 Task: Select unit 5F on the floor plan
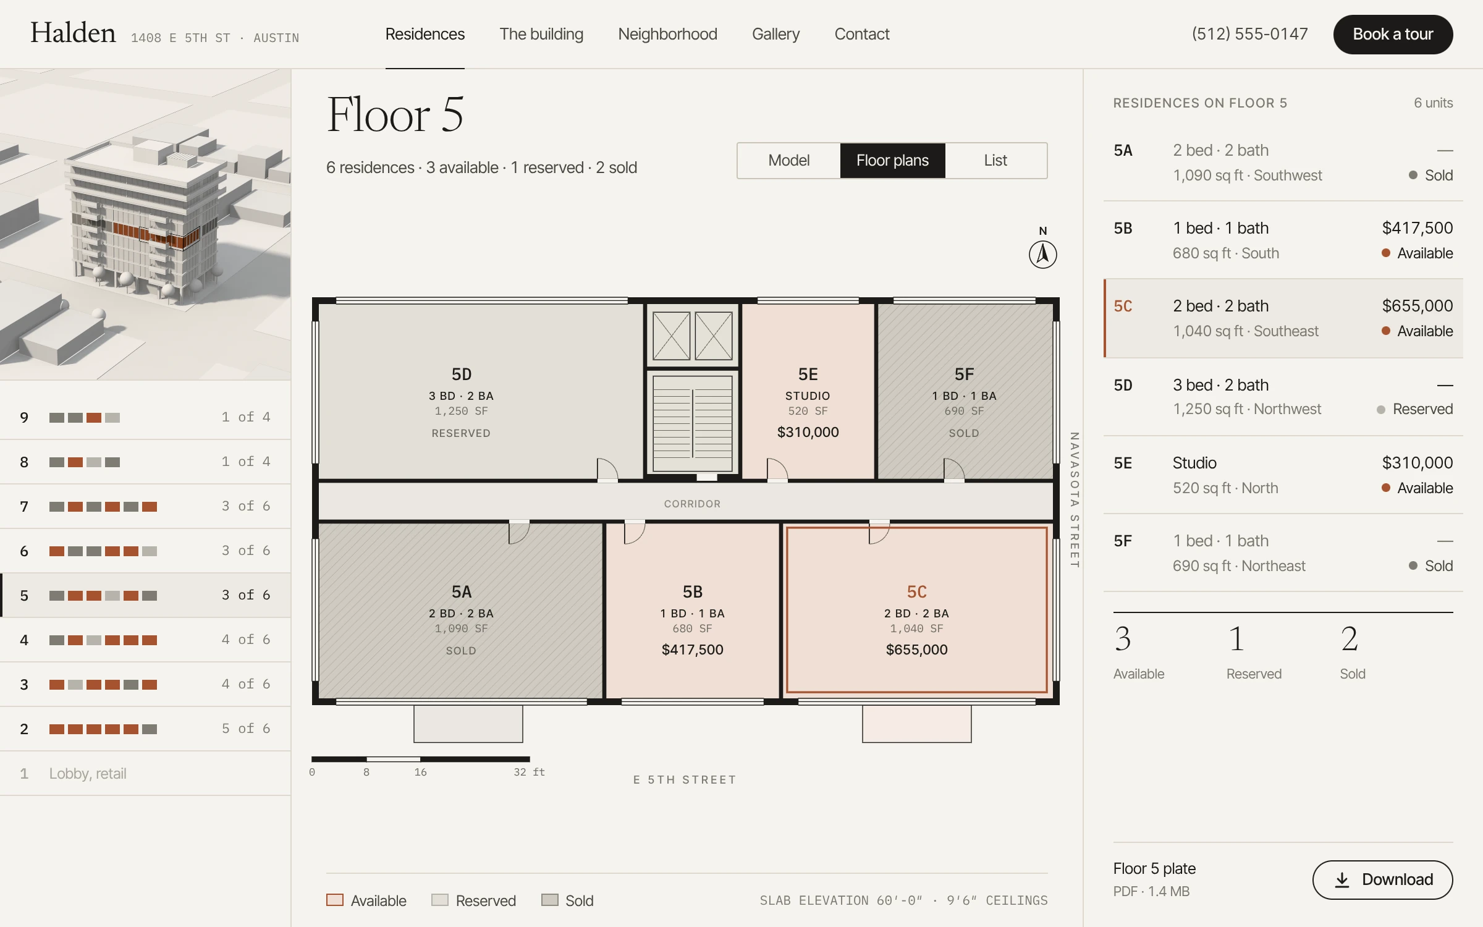(965, 391)
